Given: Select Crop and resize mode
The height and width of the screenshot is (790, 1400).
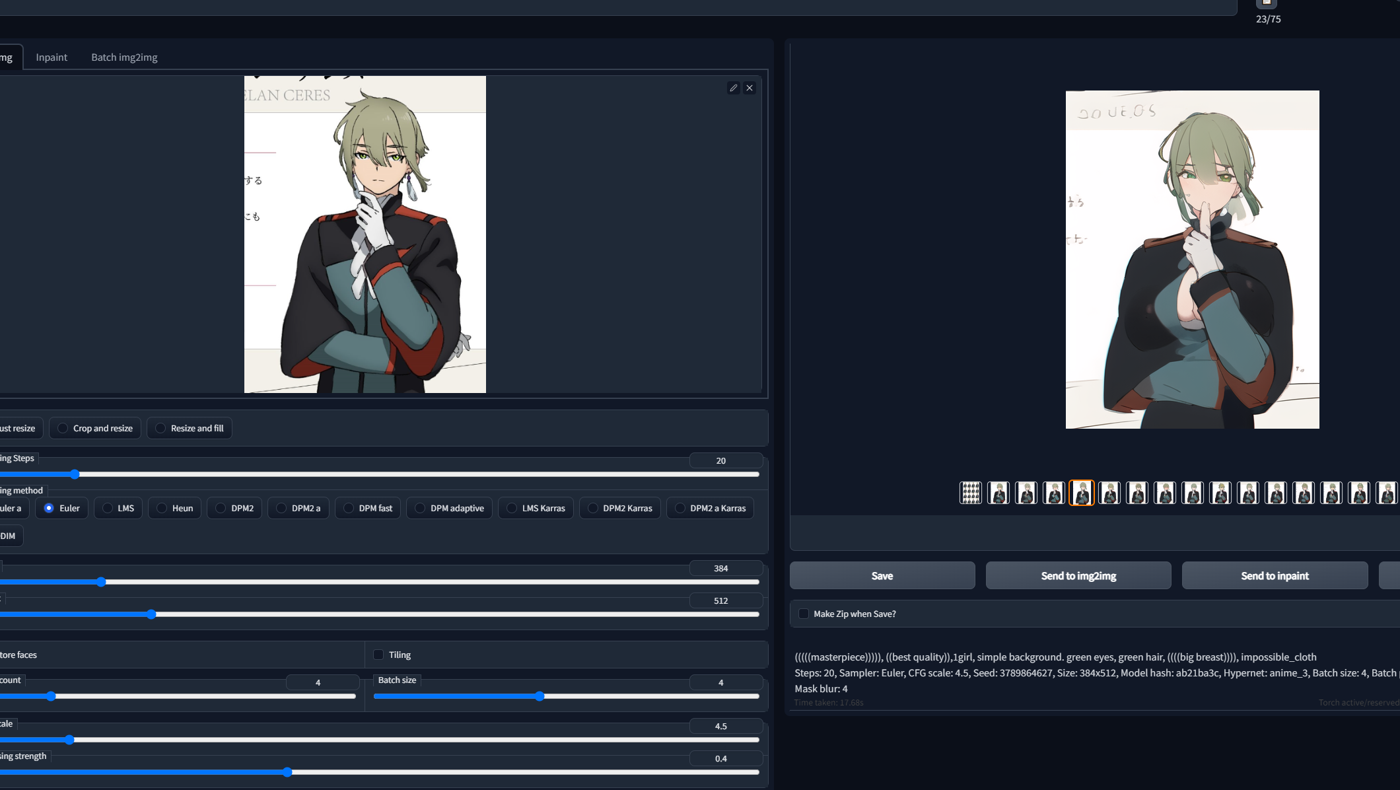Looking at the screenshot, I should (x=63, y=428).
